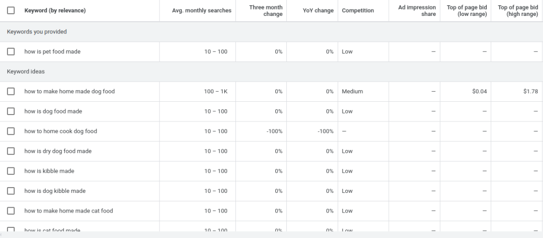
Task: Sort by YoY change header
Action: 318,11
